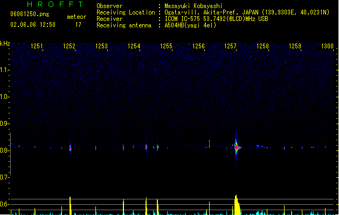This screenshot has width=339, height=215.
Task: Click the 0.7 kHz frequency label
Action: click(4, 177)
